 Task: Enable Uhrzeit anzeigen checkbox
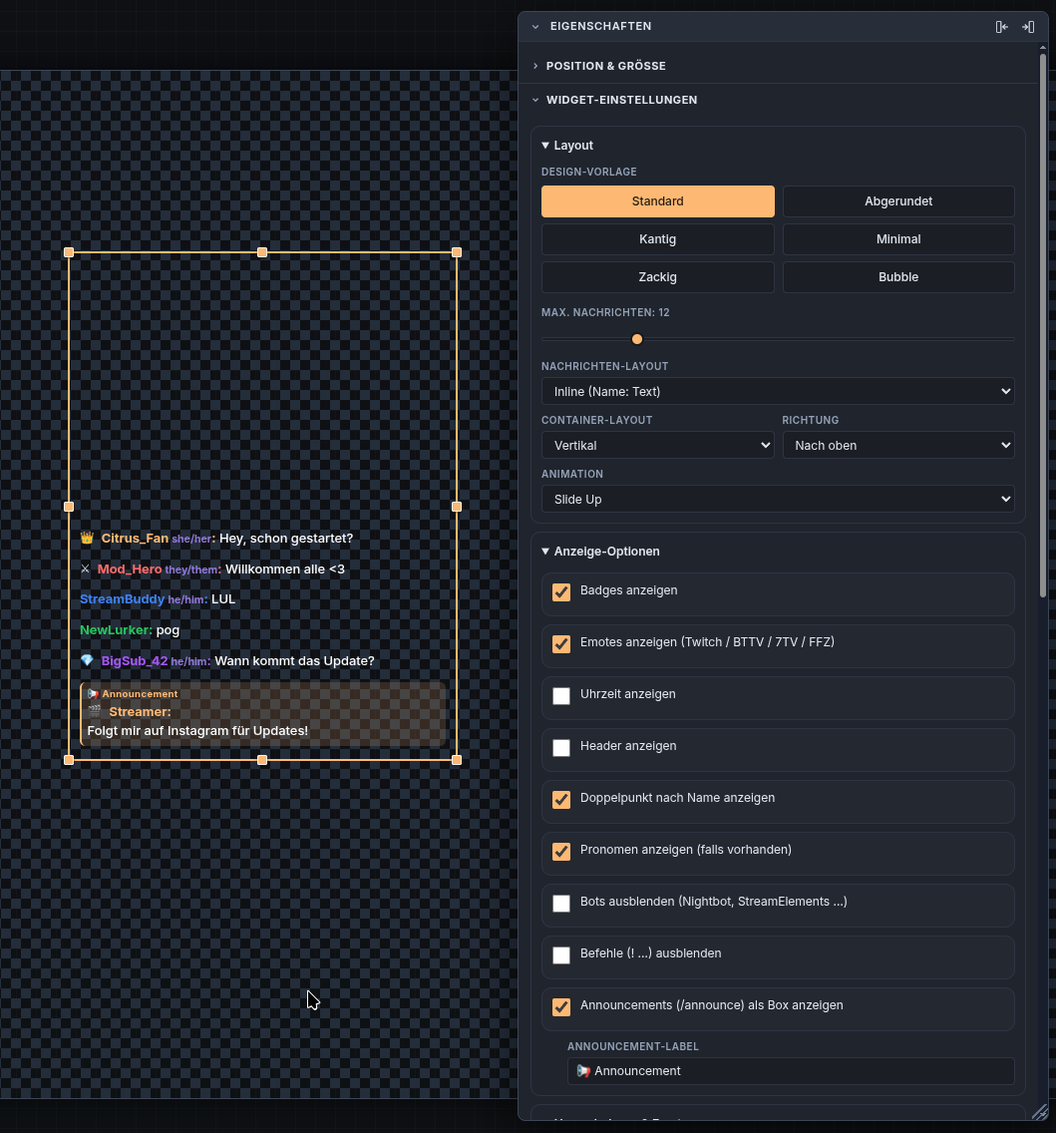pyautogui.click(x=561, y=696)
